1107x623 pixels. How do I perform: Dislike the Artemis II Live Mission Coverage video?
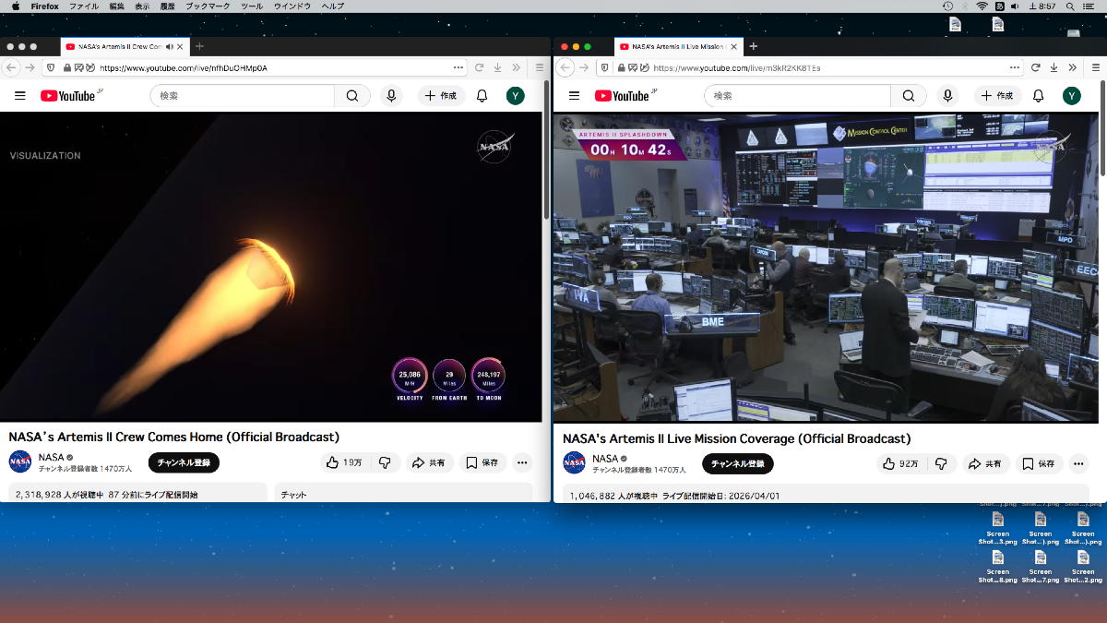point(941,463)
